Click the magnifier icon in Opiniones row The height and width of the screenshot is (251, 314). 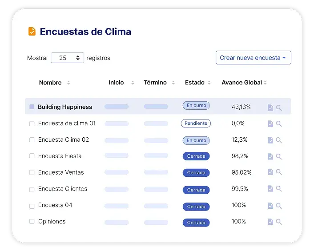(x=279, y=222)
